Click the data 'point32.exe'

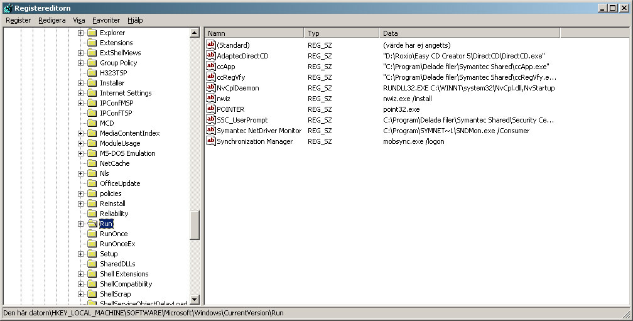[401, 109]
